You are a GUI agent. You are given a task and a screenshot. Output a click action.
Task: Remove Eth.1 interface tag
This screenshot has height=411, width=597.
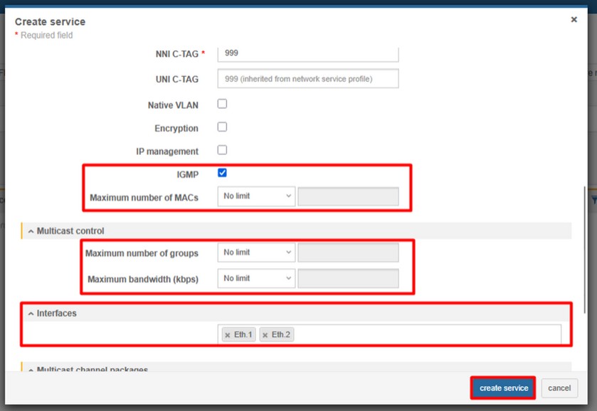[x=228, y=335]
